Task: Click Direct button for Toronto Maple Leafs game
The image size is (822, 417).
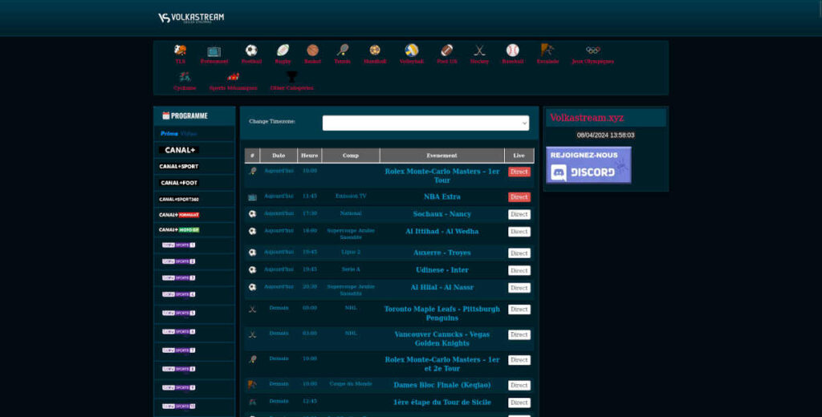Action: [x=519, y=309]
